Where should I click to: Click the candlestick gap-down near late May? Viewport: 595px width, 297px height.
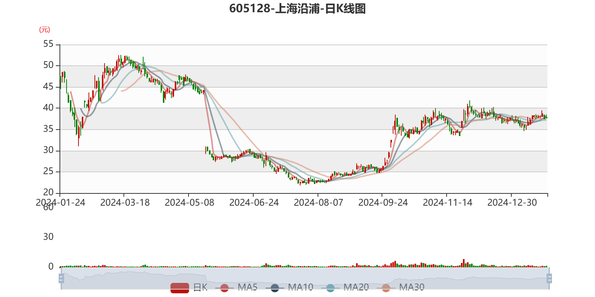coord(206,150)
